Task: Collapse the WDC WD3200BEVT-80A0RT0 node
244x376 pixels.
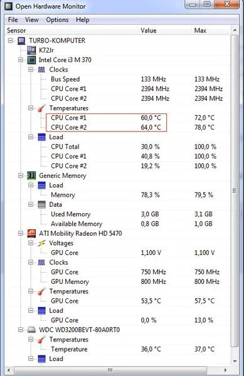Action: tap(21, 330)
